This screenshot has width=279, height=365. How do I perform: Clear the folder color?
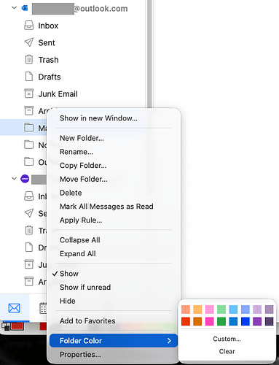point(227,351)
